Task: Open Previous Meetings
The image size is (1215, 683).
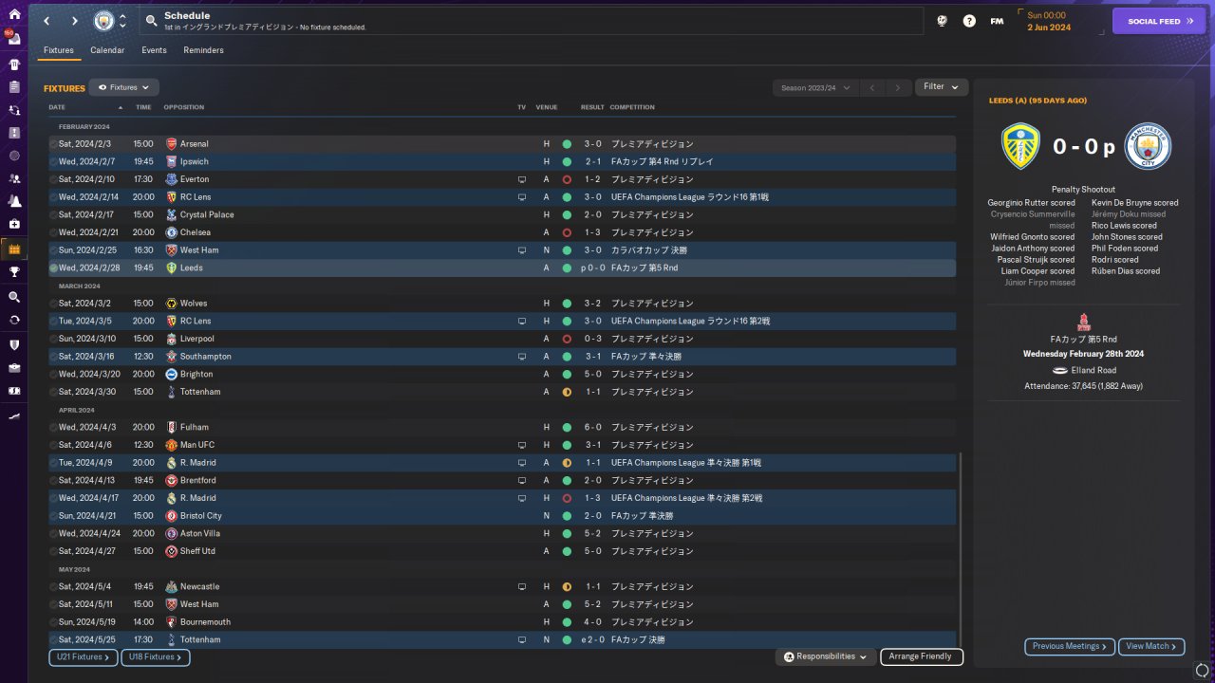Action: point(1070,647)
